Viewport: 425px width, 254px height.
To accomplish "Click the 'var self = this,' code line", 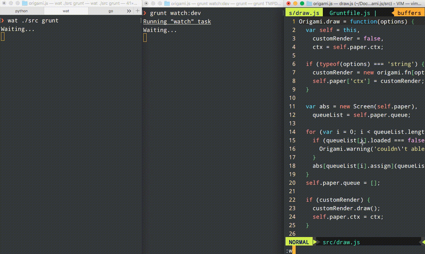I will [333, 30].
